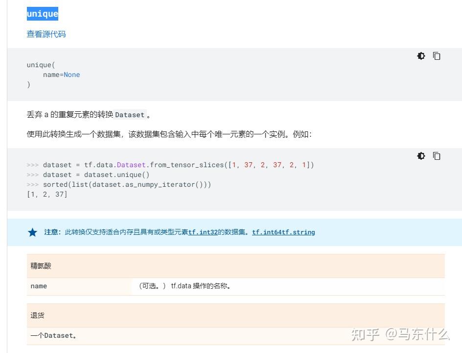This screenshot has width=462, height=353.
Task: Open the tf.int64tf.string link
Action: 283,232
